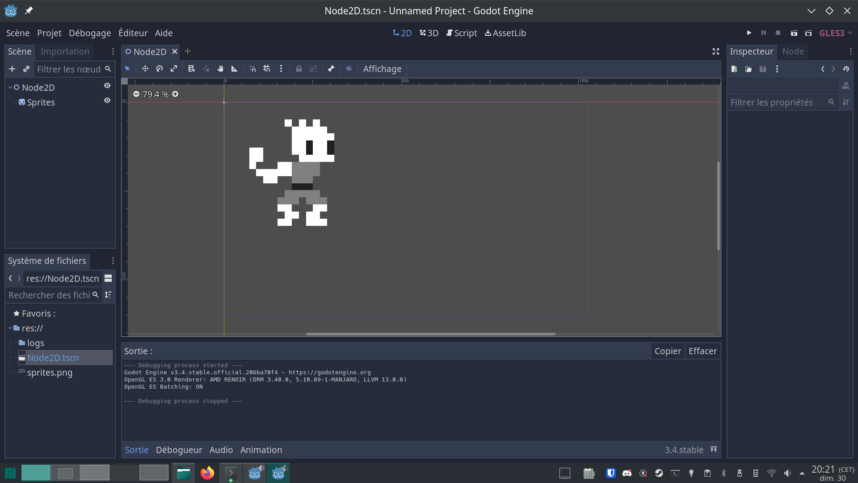The width and height of the screenshot is (858, 483).
Task: Create a new resource in the Inspector
Action: (x=734, y=69)
